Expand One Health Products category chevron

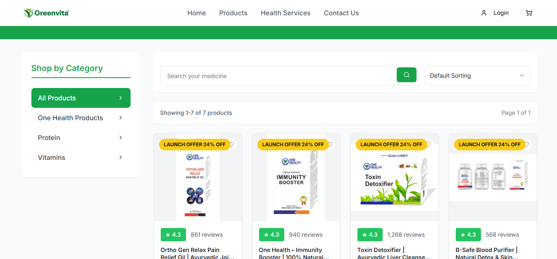pos(121,118)
